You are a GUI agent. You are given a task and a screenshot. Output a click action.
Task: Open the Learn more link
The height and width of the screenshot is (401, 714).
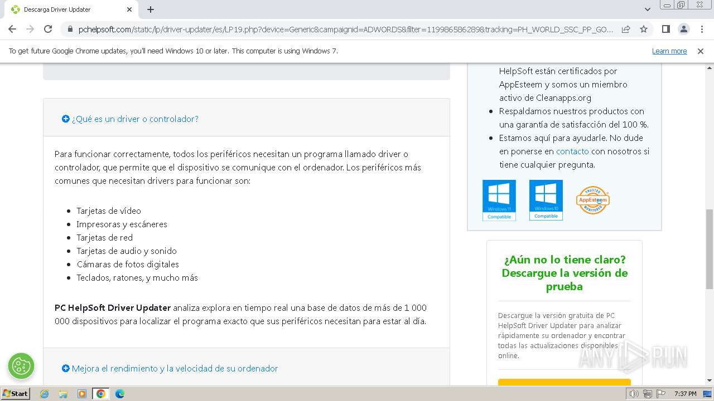pyautogui.click(x=669, y=51)
